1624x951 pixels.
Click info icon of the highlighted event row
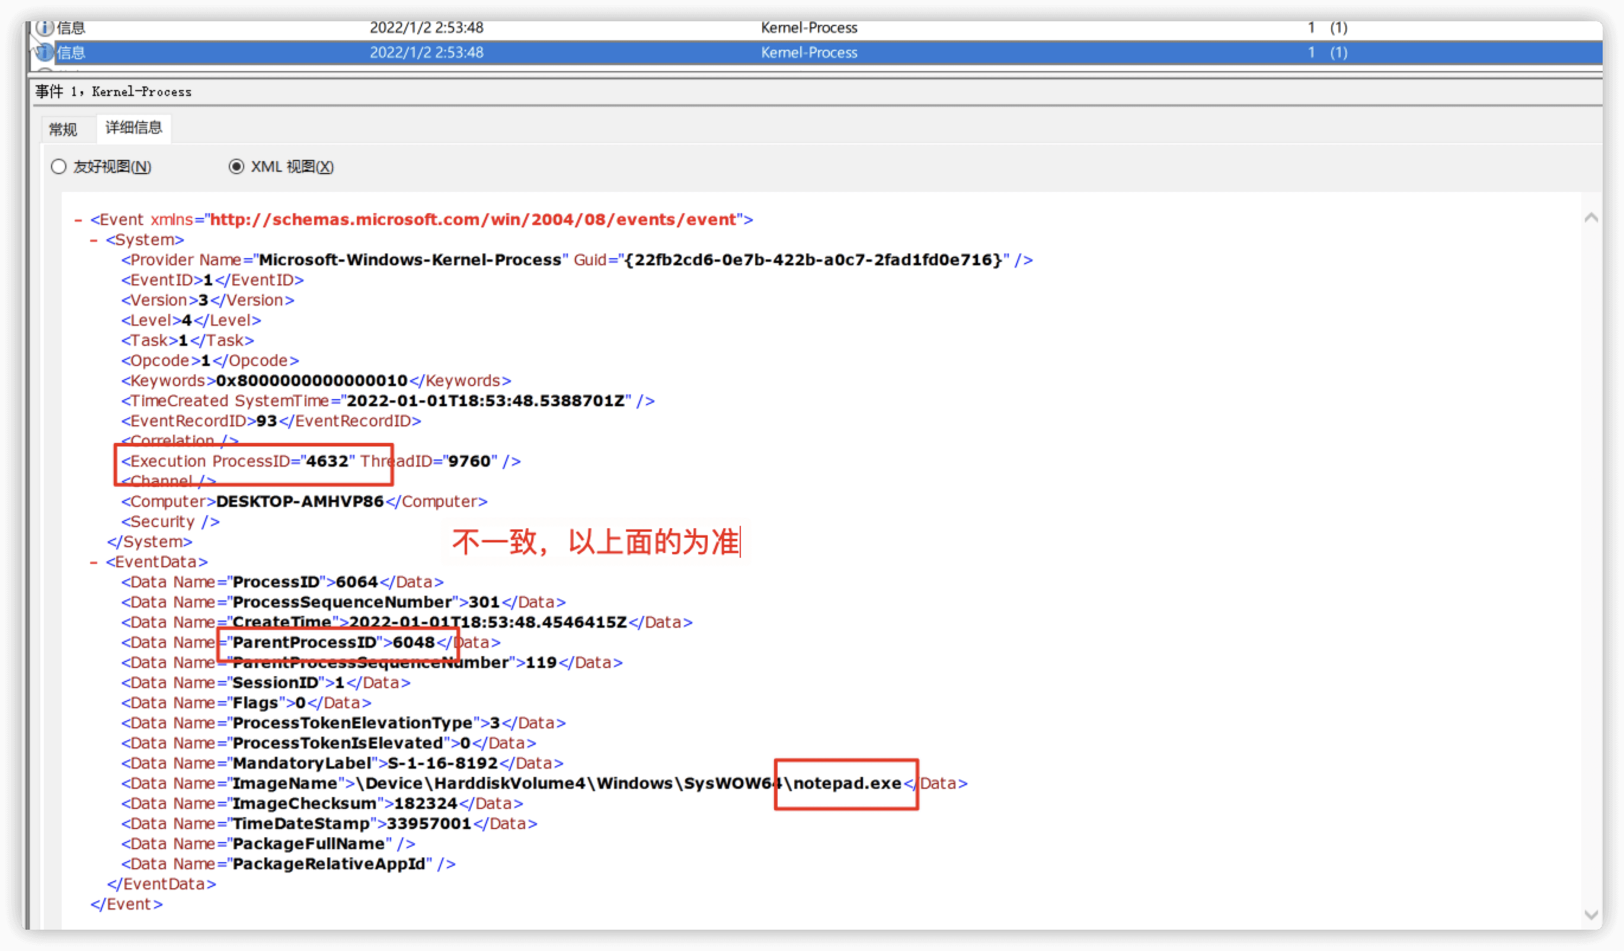click(x=44, y=52)
